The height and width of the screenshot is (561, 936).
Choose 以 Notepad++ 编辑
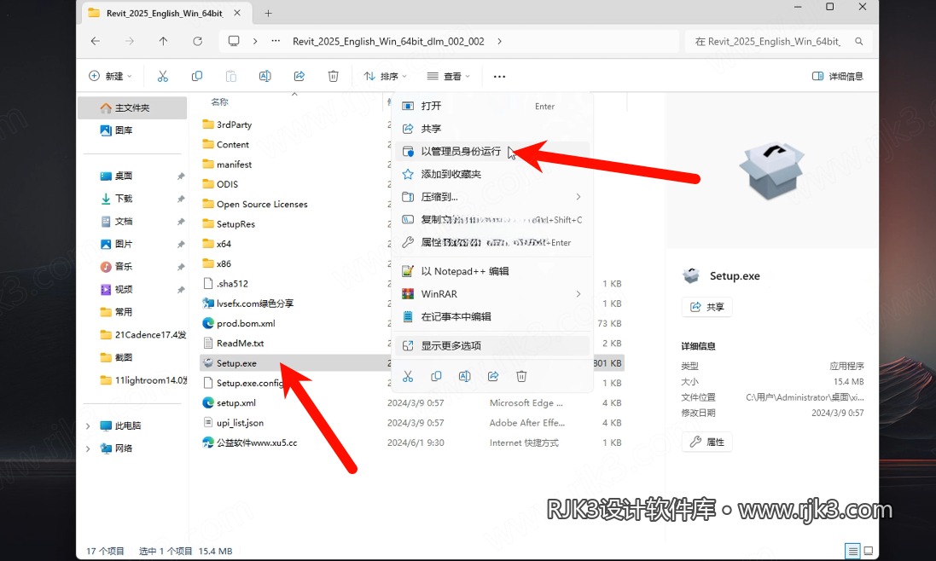[492, 271]
